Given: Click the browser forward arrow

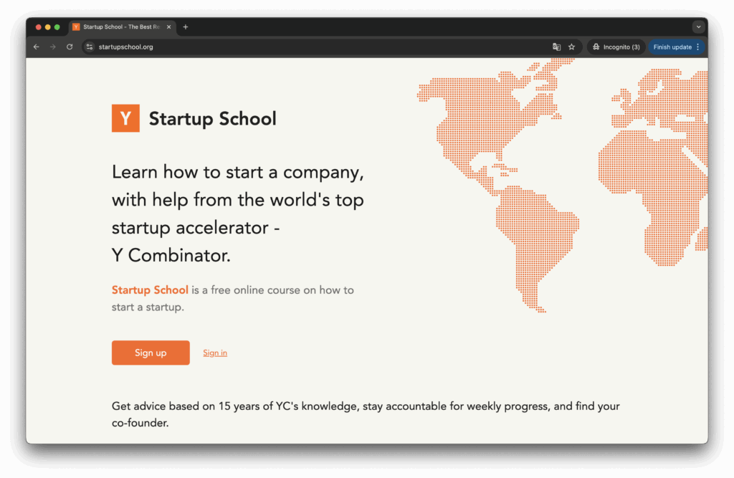Looking at the screenshot, I should pos(53,47).
